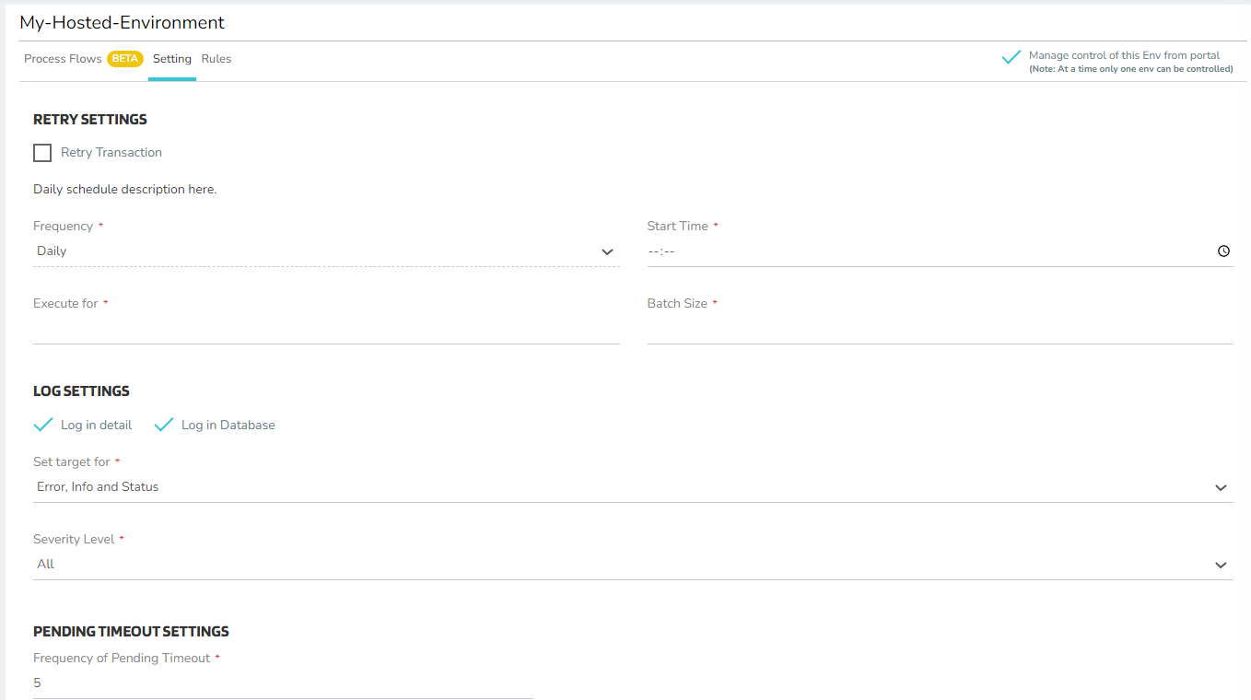Switch to the Process Flows tab
The height and width of the screenshot is (700, 1251).
pyautogui.click(x=63, y=59)
